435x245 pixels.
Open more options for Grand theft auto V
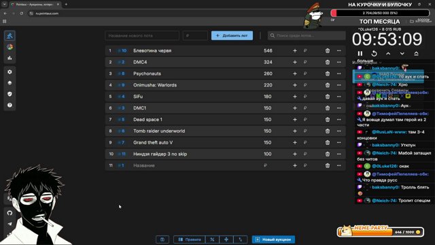pyautogui.click(x=338, y=142)
